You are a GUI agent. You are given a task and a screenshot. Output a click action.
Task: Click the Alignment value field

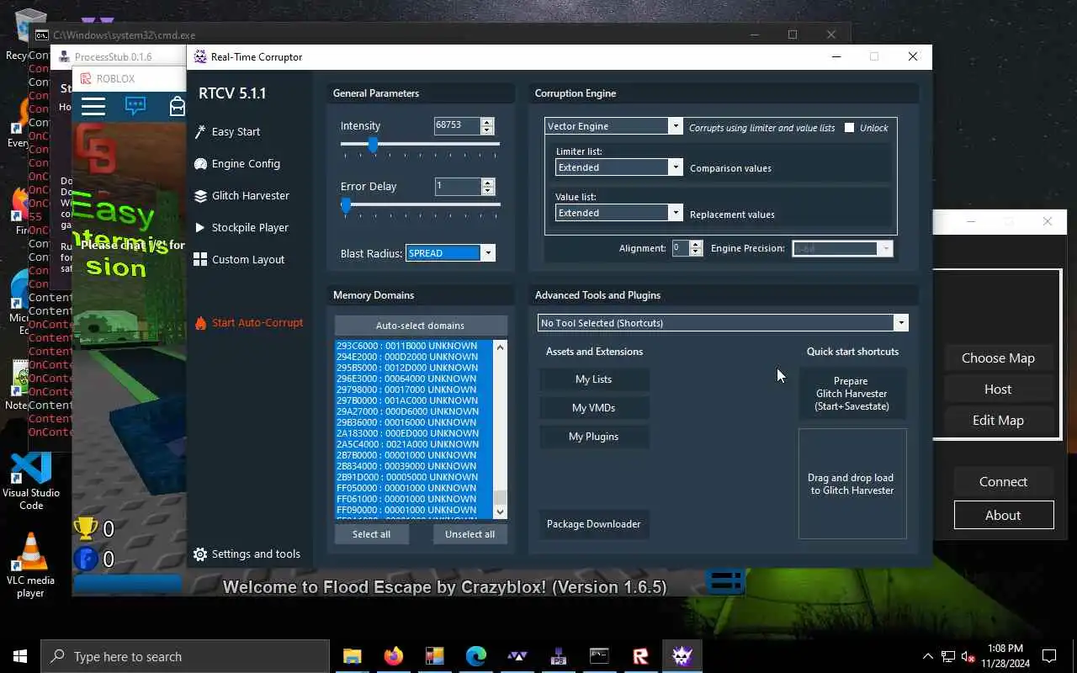click(681, 248)
